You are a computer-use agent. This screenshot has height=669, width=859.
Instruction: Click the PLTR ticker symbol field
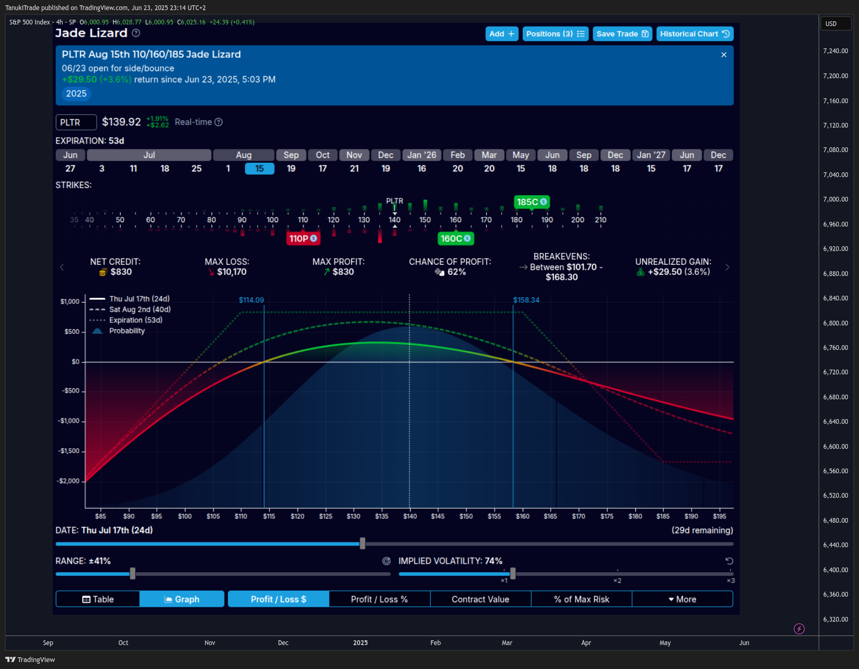tap(76, 122)
